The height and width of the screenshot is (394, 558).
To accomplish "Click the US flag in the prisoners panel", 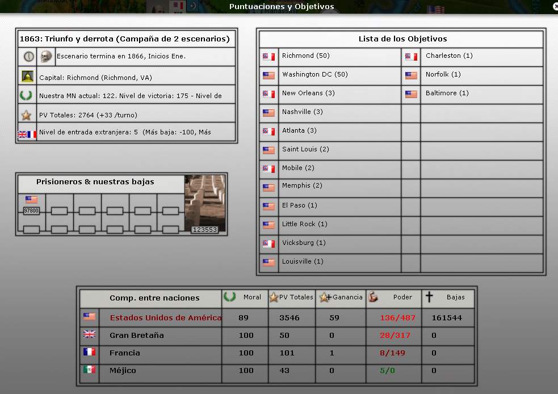I will coord(31,200).
